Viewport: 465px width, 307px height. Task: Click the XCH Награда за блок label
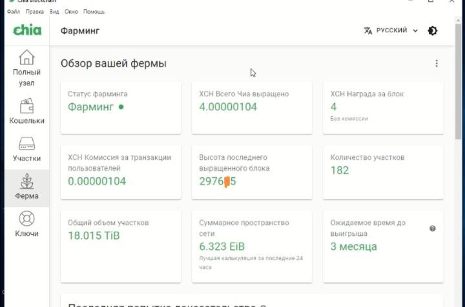pos(367,94)
